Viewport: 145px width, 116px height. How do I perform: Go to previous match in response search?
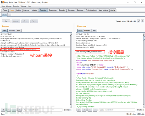tap(84, 110)
